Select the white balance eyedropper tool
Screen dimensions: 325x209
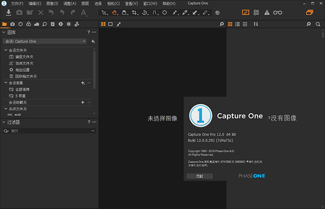[175, 13]
